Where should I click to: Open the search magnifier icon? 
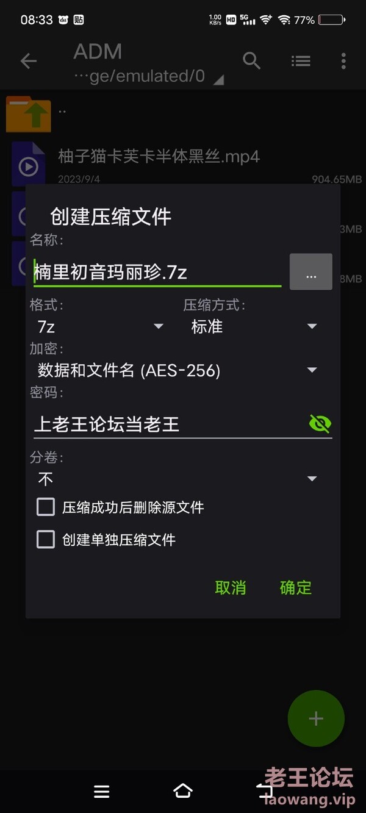pyautogui.click(x=251, y=60)
